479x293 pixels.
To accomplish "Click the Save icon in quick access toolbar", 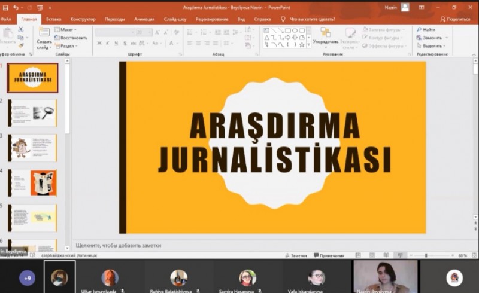I will click(x=5, y=8).
